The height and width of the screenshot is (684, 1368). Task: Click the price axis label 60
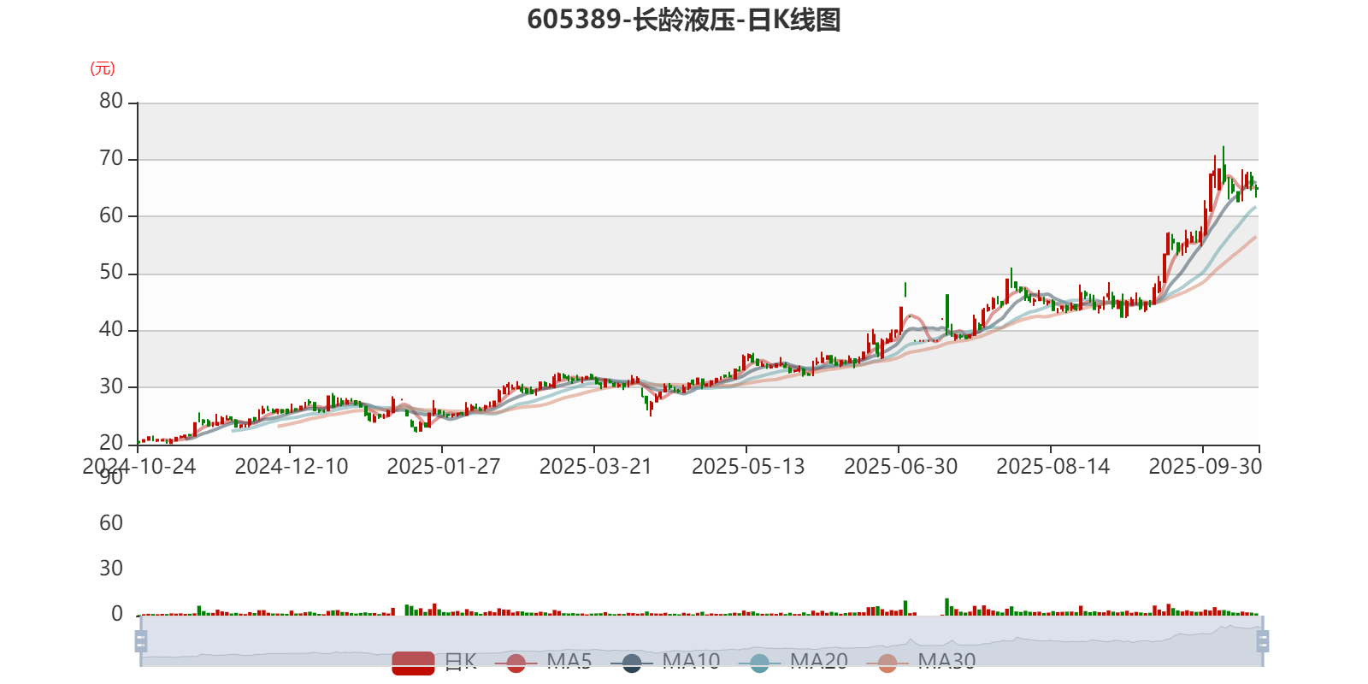point(111,215)
